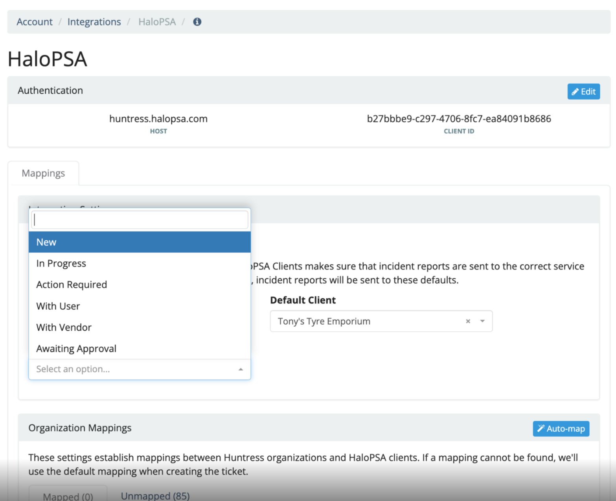Screen dimensions: 616x501
Task: Clear the Tony's Tyre Emporium selection
Action: [x=468, y=321]
